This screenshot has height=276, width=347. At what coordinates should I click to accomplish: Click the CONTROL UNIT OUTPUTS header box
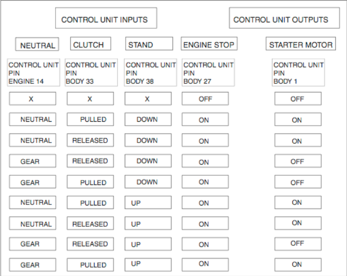click(x=280, y=20)
